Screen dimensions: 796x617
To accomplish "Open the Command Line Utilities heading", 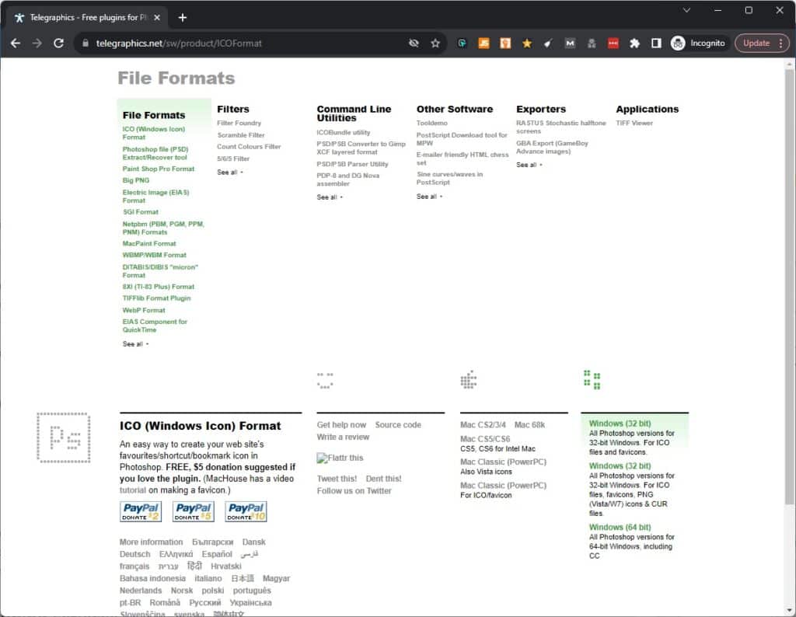I will coord(354,113).
